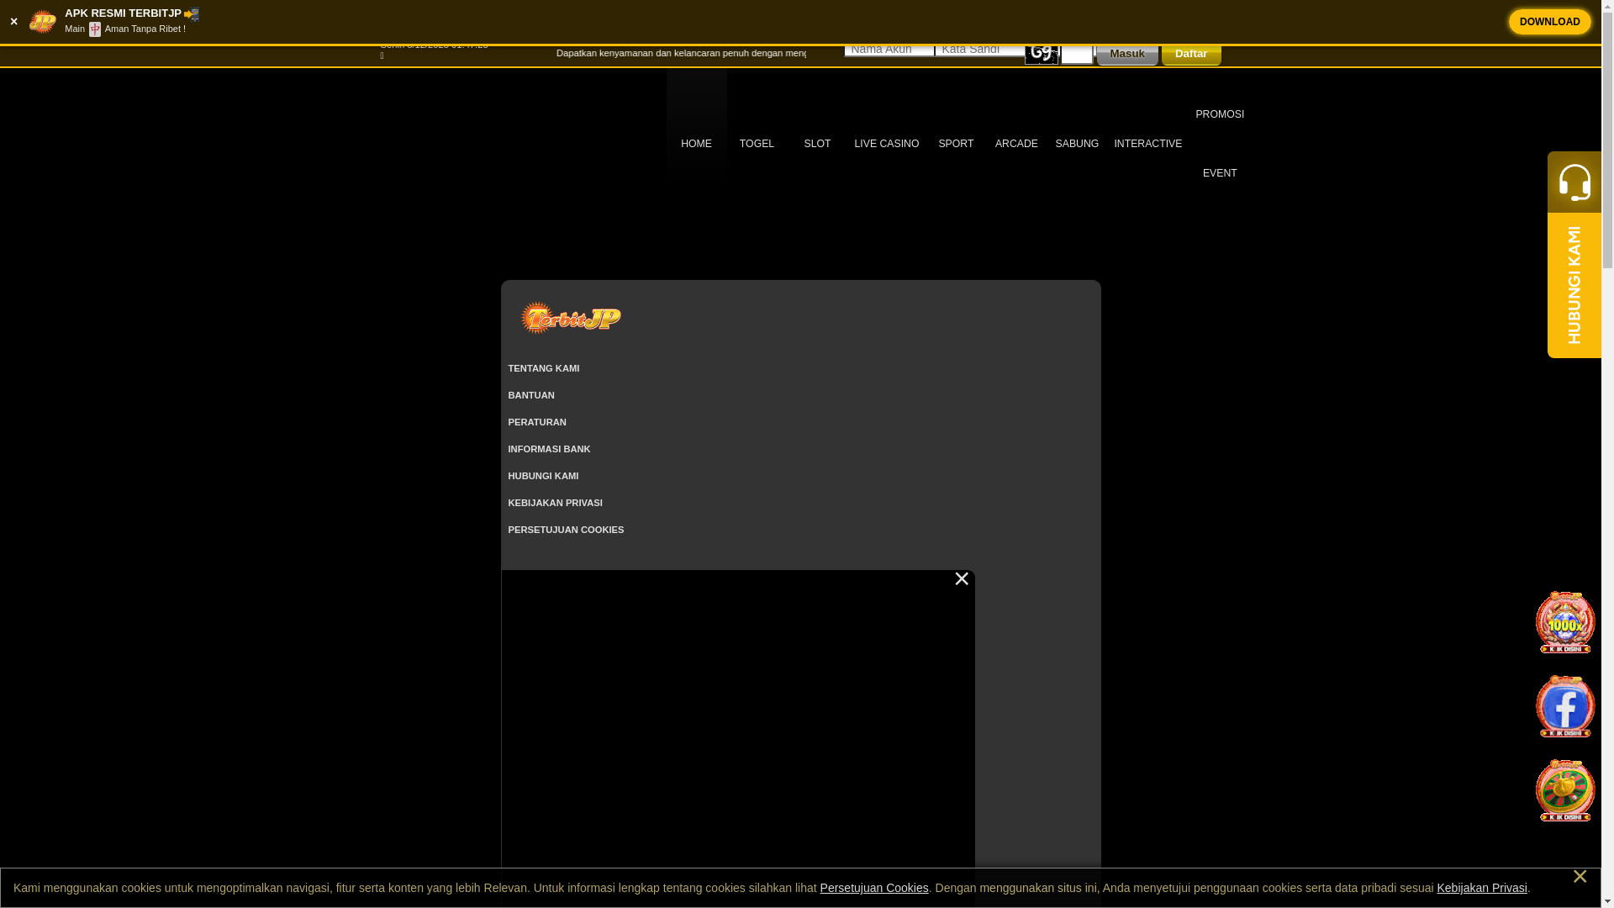Focus the Nama Akun field
Viewport: 1614px width, 908px height.
tap(889, 50)
